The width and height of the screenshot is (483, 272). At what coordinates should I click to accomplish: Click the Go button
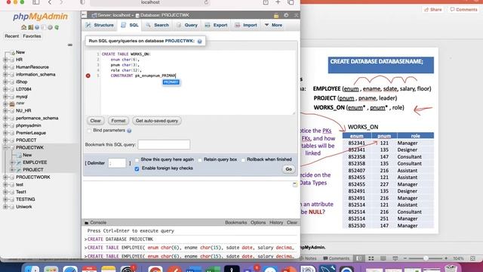(x=288, y=169)
